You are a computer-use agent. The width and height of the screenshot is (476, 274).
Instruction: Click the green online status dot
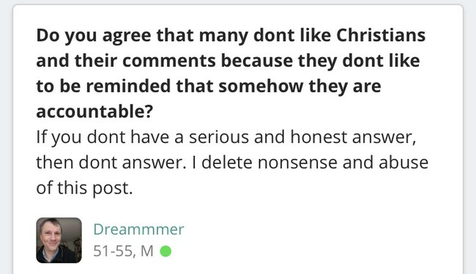point(166,251)
